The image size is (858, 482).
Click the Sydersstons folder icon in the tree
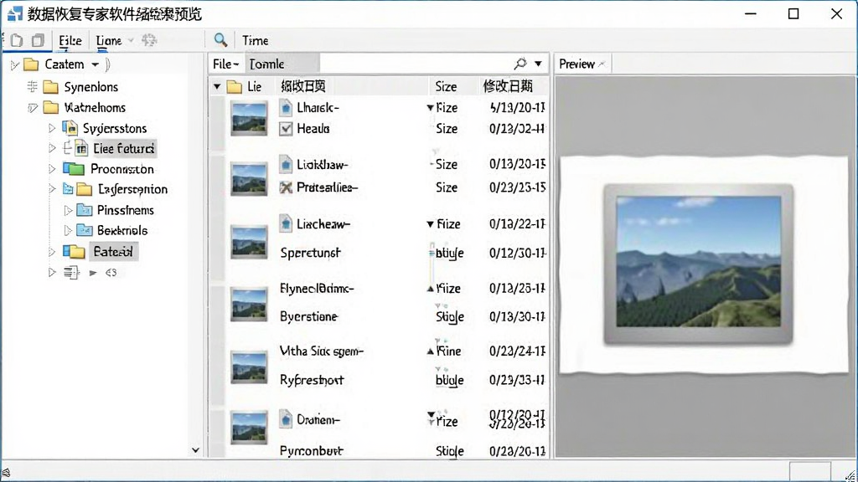pyautogui.click(x=70, y=128)
